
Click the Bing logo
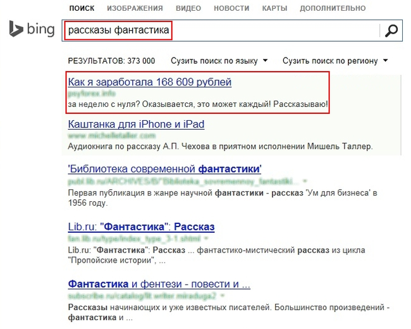[32, 30]
